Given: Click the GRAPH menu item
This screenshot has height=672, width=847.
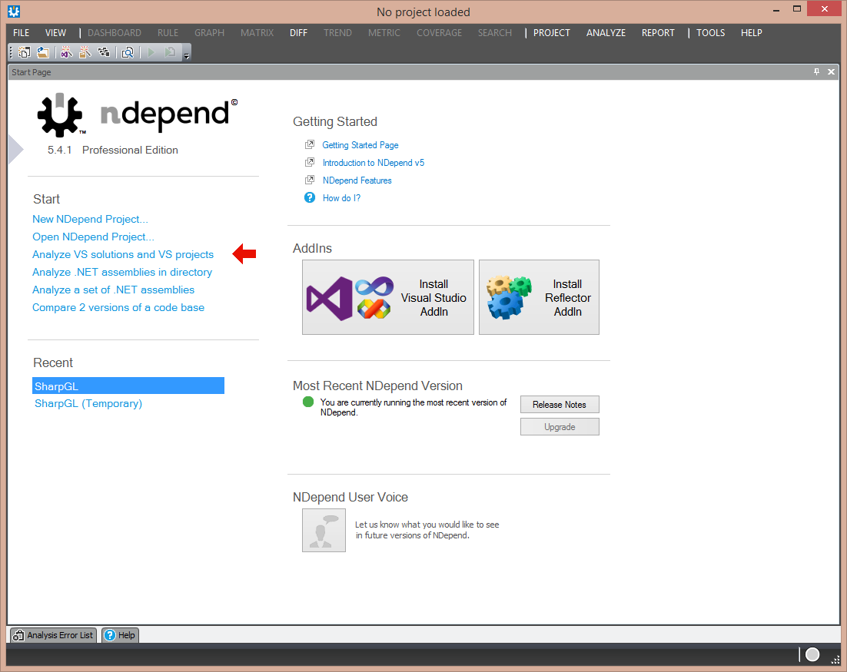Looking at the screenshot, I should point(210,33).
